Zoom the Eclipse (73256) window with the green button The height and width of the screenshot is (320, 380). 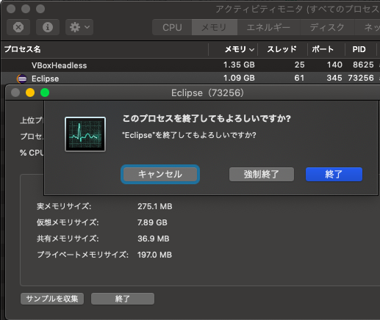tap(45, 92)
